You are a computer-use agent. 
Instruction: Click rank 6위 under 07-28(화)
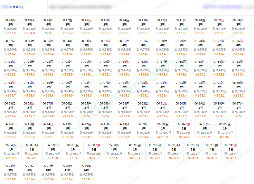point(200,45)
